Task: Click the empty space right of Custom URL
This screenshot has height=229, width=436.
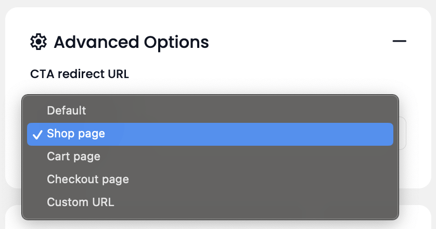Action: coord(260,202)
